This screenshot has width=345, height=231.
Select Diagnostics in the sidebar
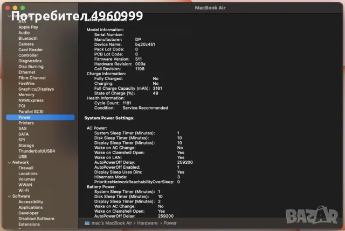coord(30,61)
